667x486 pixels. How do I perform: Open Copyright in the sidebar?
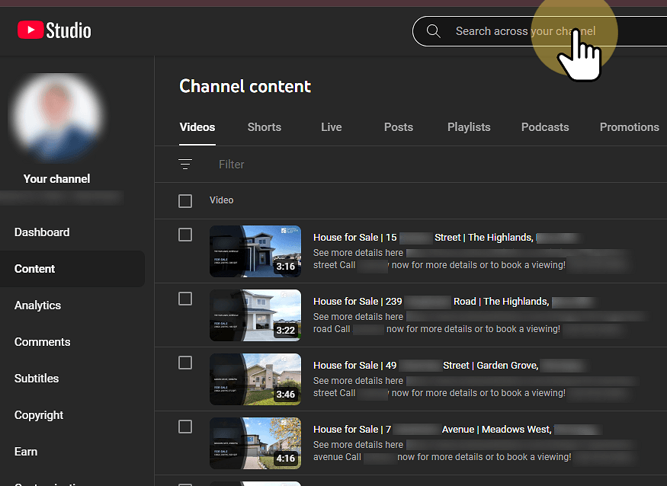tap(39, 415)
